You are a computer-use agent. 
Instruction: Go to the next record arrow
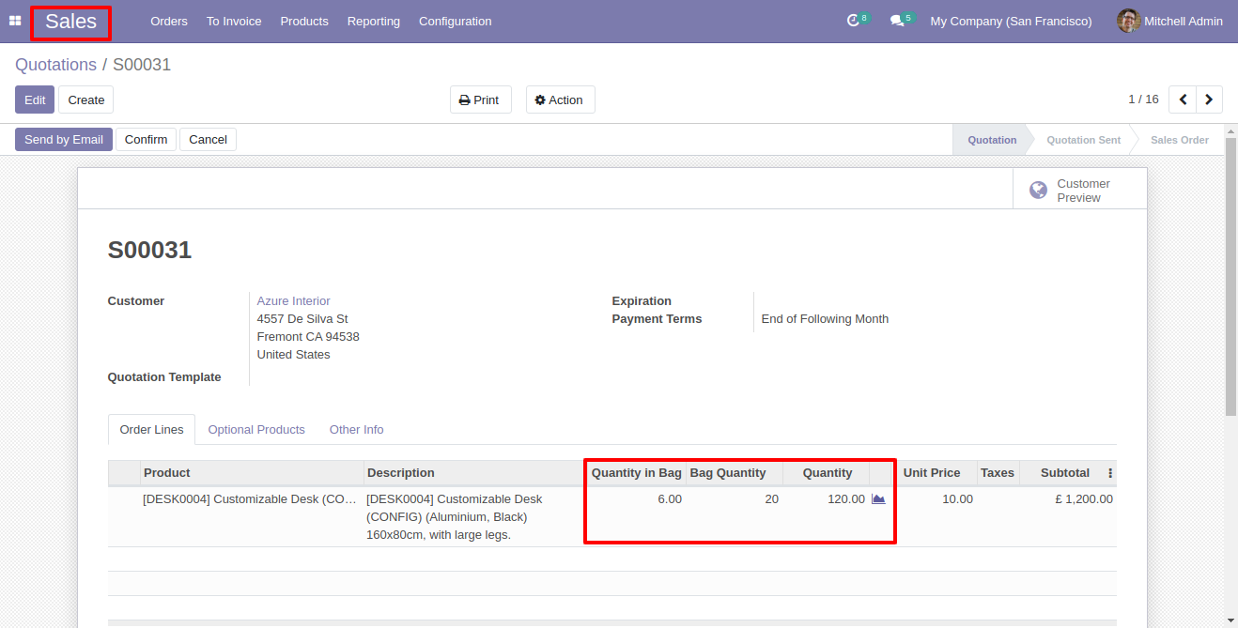(1210, 100)
